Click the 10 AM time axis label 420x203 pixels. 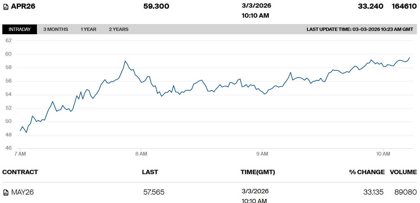[383, 154]
